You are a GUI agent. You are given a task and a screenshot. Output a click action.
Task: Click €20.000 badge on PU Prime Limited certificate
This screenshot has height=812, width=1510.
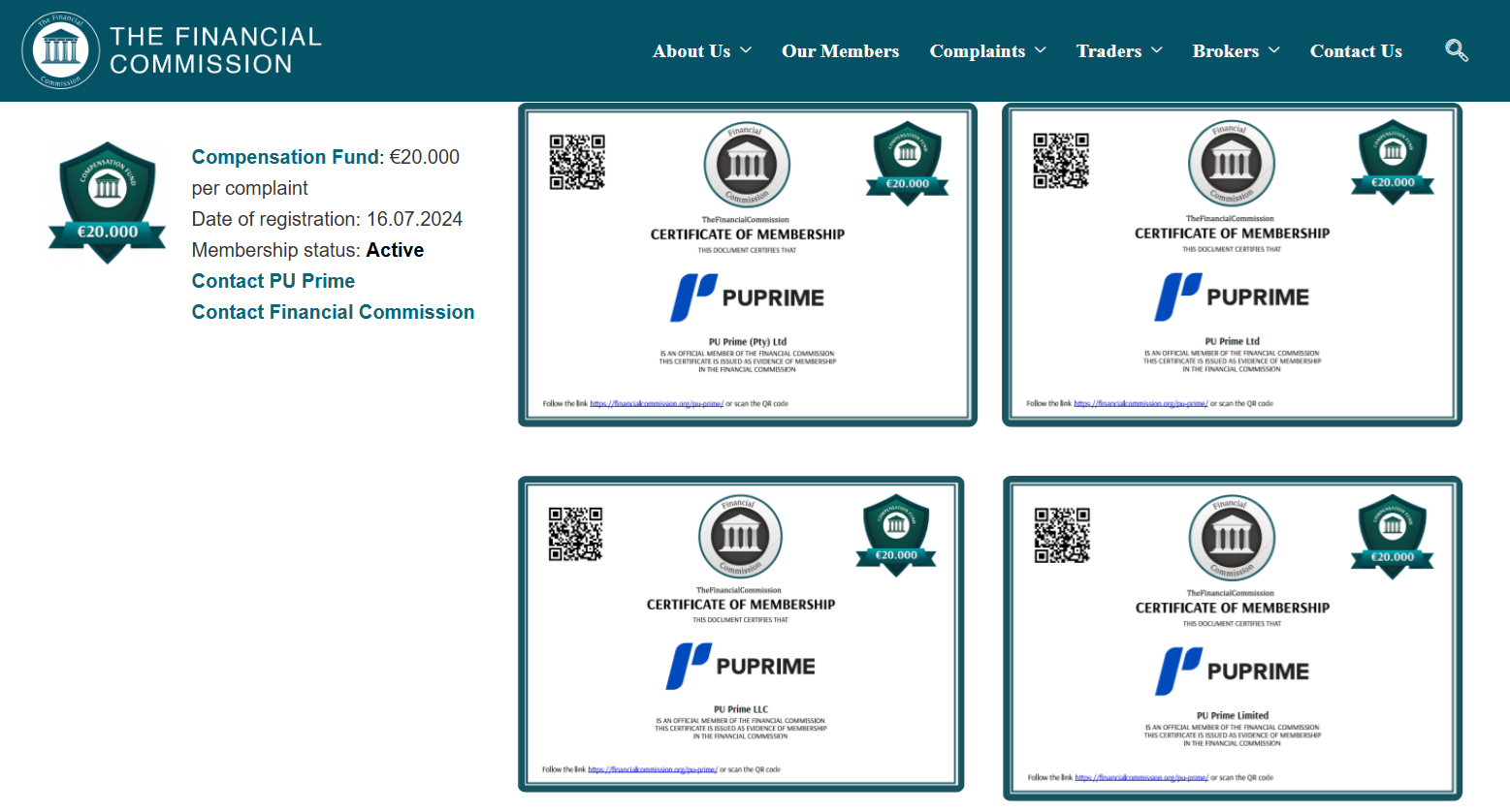click(1393, 538)
